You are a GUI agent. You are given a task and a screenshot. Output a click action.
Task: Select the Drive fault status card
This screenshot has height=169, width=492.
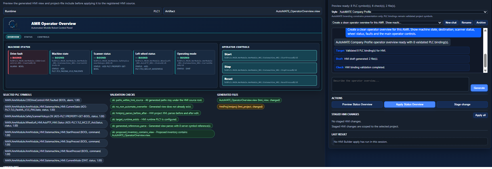[28, 62]
